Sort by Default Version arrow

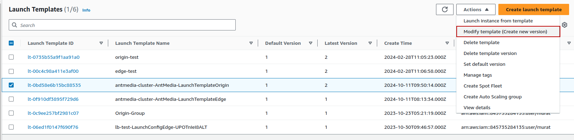[311, 43]
